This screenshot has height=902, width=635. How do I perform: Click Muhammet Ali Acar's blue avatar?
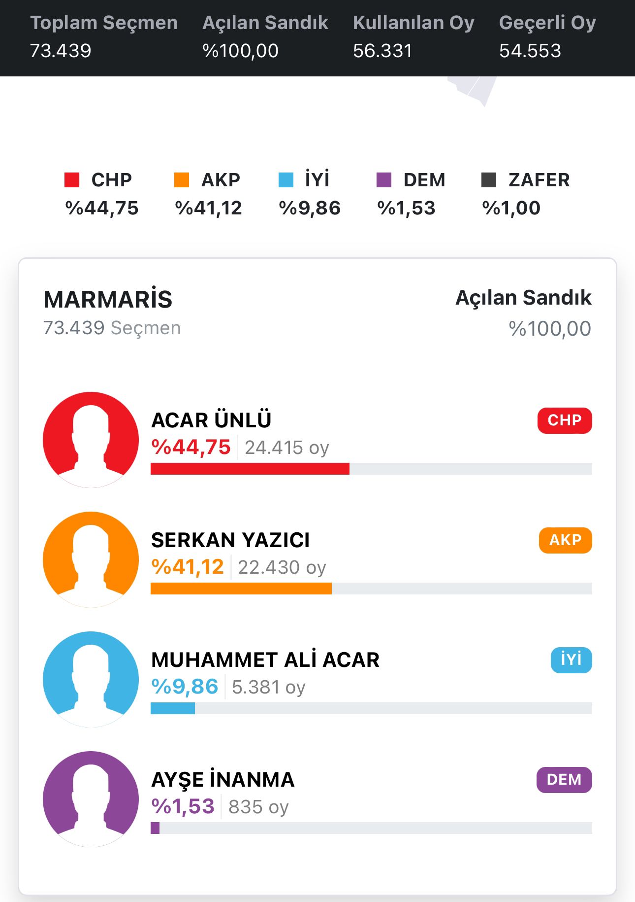[x=91, y=679]
